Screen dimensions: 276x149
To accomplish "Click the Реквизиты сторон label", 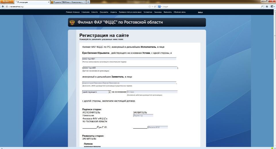I will 93,136.
